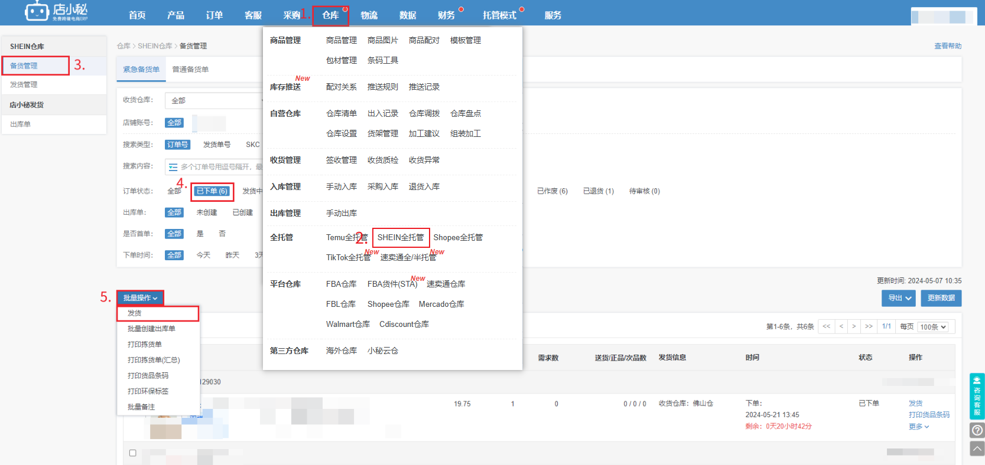The height and width of the screenshot is (465, 985).
Task: Go to previous page arrow
Action: click(x=841, y=326)
